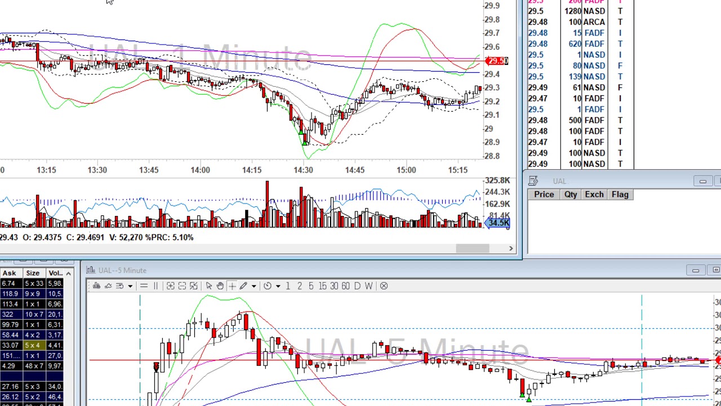Switch chart to 1 minute interval
The height and width of the screenshot is (406, 721).
click(x=288, y=286)
